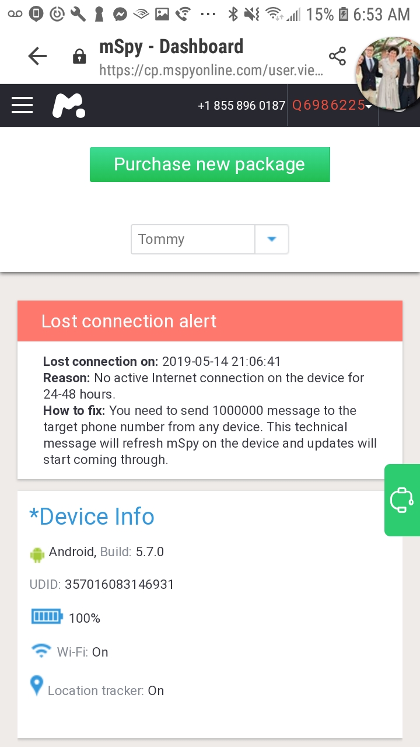
Task: Open the hamburger navigation menu
Action: pyautogui.click(x=22, y=105)
